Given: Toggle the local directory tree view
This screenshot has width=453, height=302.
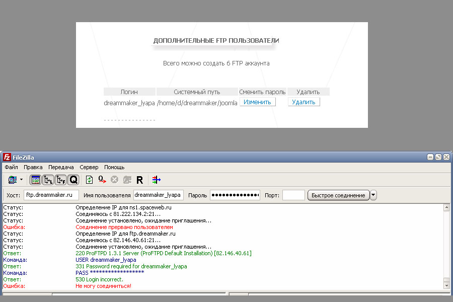Looking at the screenshot, I should coord(48,180).
